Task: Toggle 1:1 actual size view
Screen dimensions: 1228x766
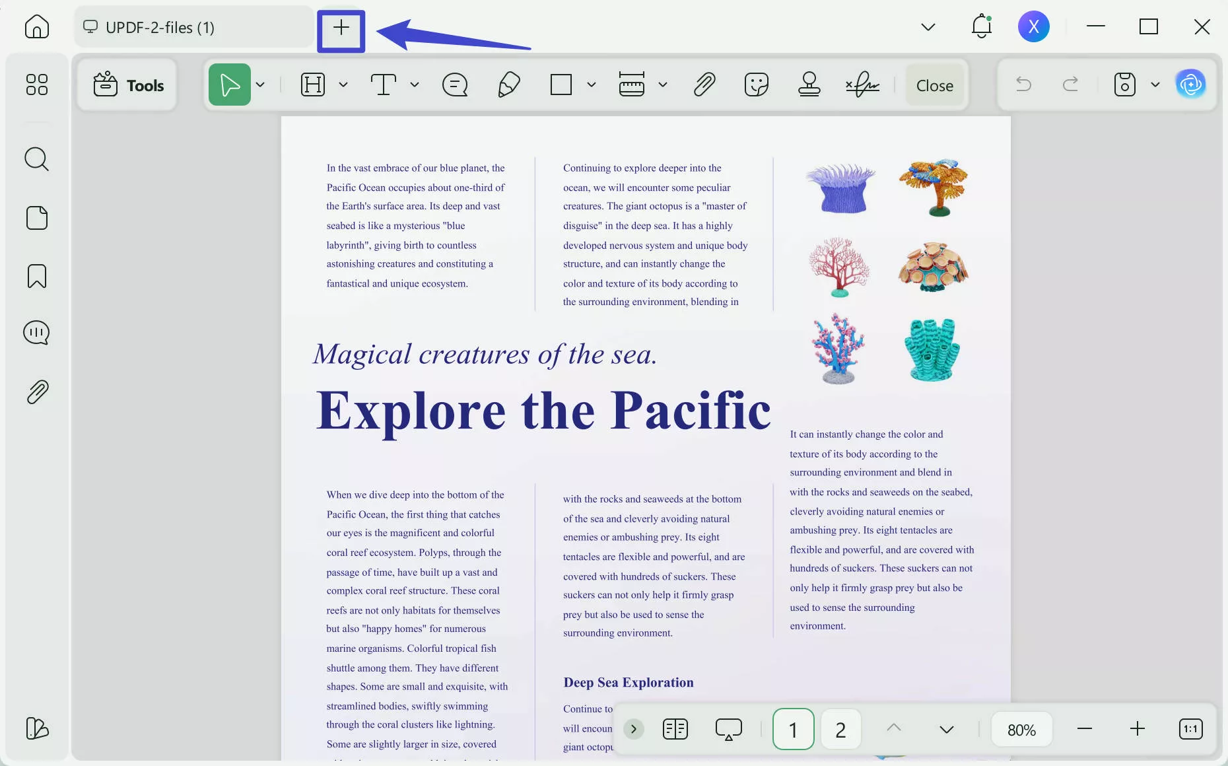Action: click(x=1191, y=729)
